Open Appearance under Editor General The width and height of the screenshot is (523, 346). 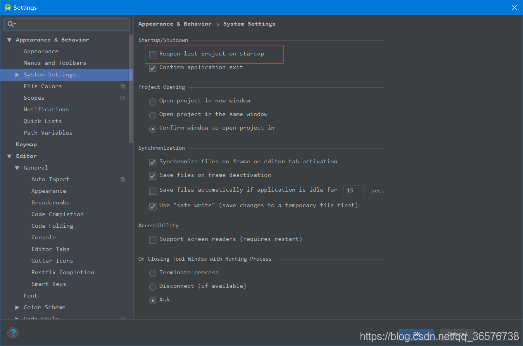[x=49, y=191]
